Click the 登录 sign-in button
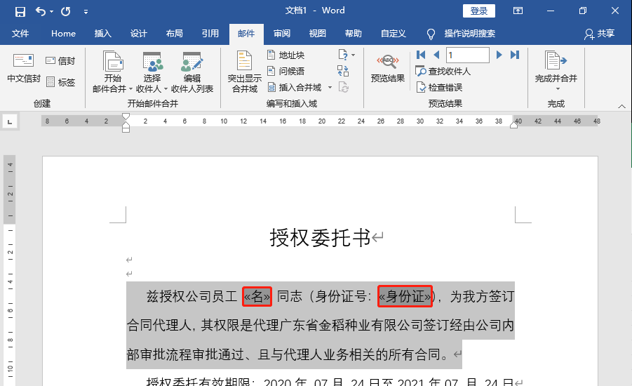This screenshot has width=632, height=386. click(x=478, y=11)
